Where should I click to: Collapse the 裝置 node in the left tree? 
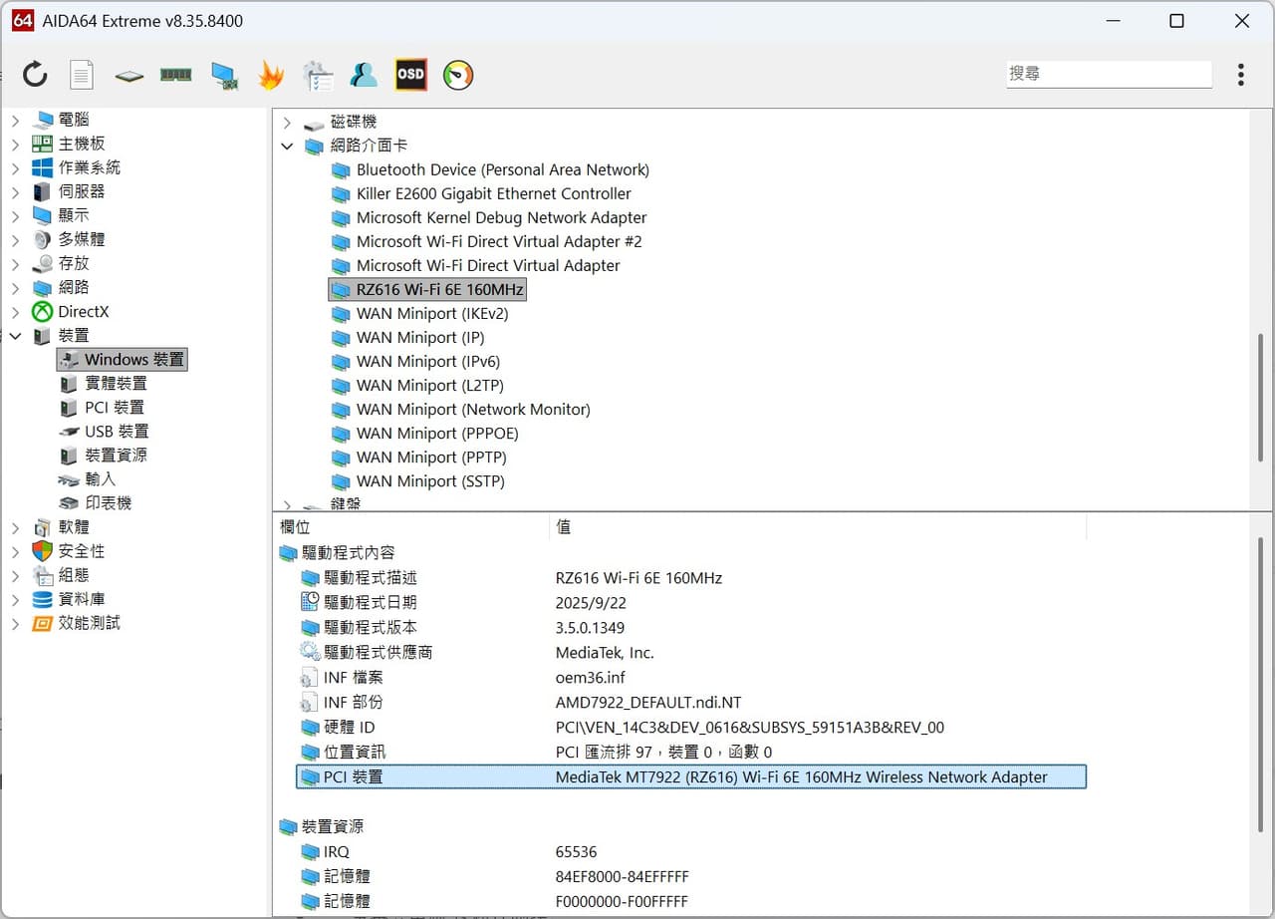15,336
